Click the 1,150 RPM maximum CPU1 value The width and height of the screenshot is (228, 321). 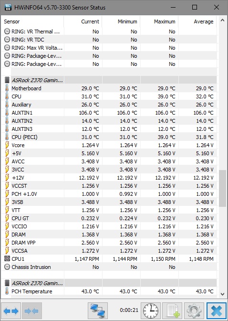163,259
